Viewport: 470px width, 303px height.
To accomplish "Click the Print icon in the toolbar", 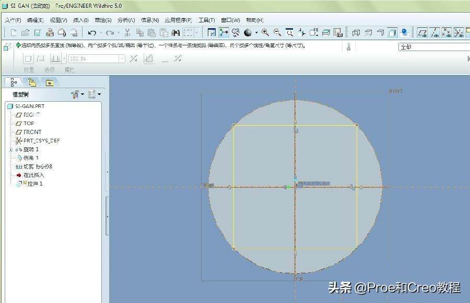I will (x=50, y=33).
